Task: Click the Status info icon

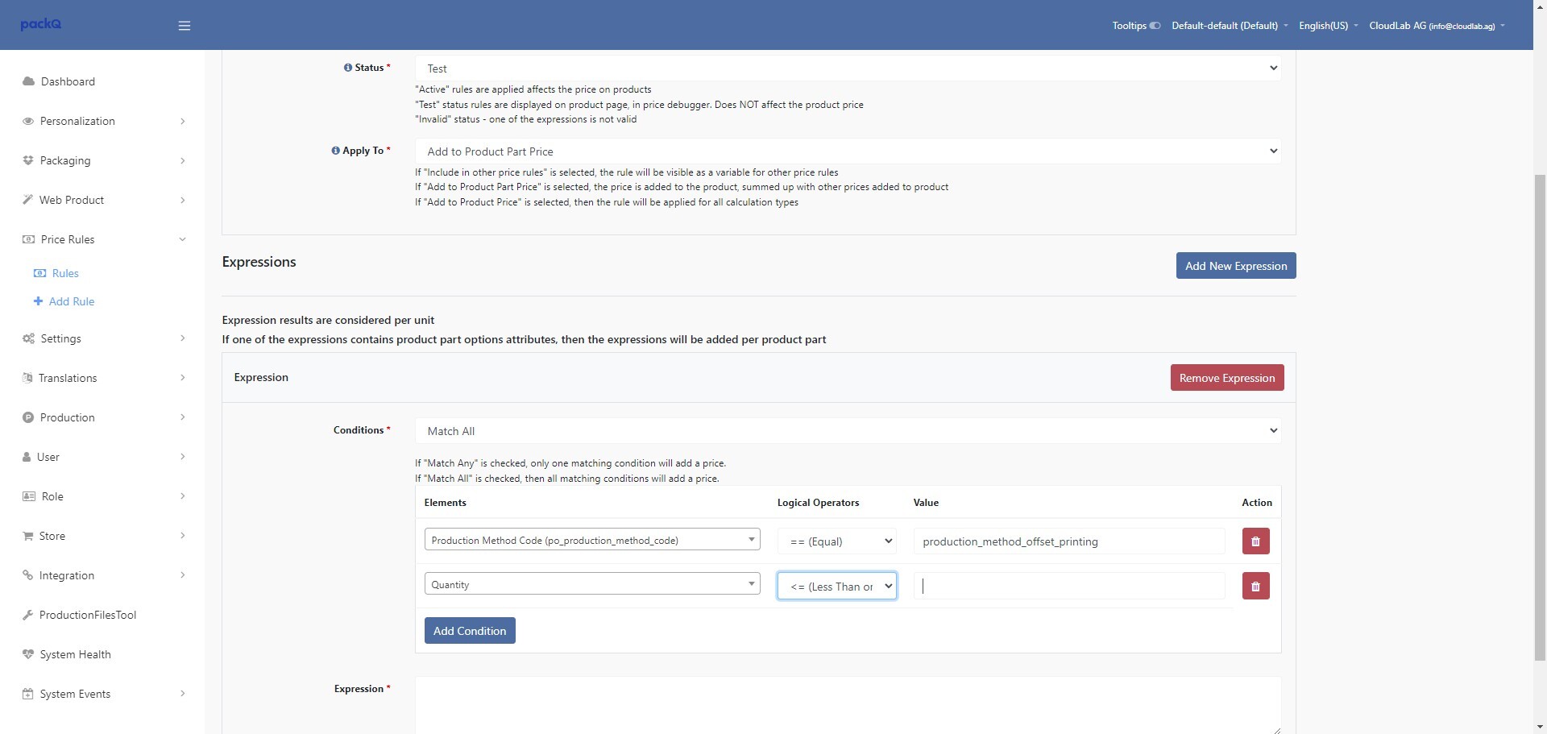Action: point(348,68)
